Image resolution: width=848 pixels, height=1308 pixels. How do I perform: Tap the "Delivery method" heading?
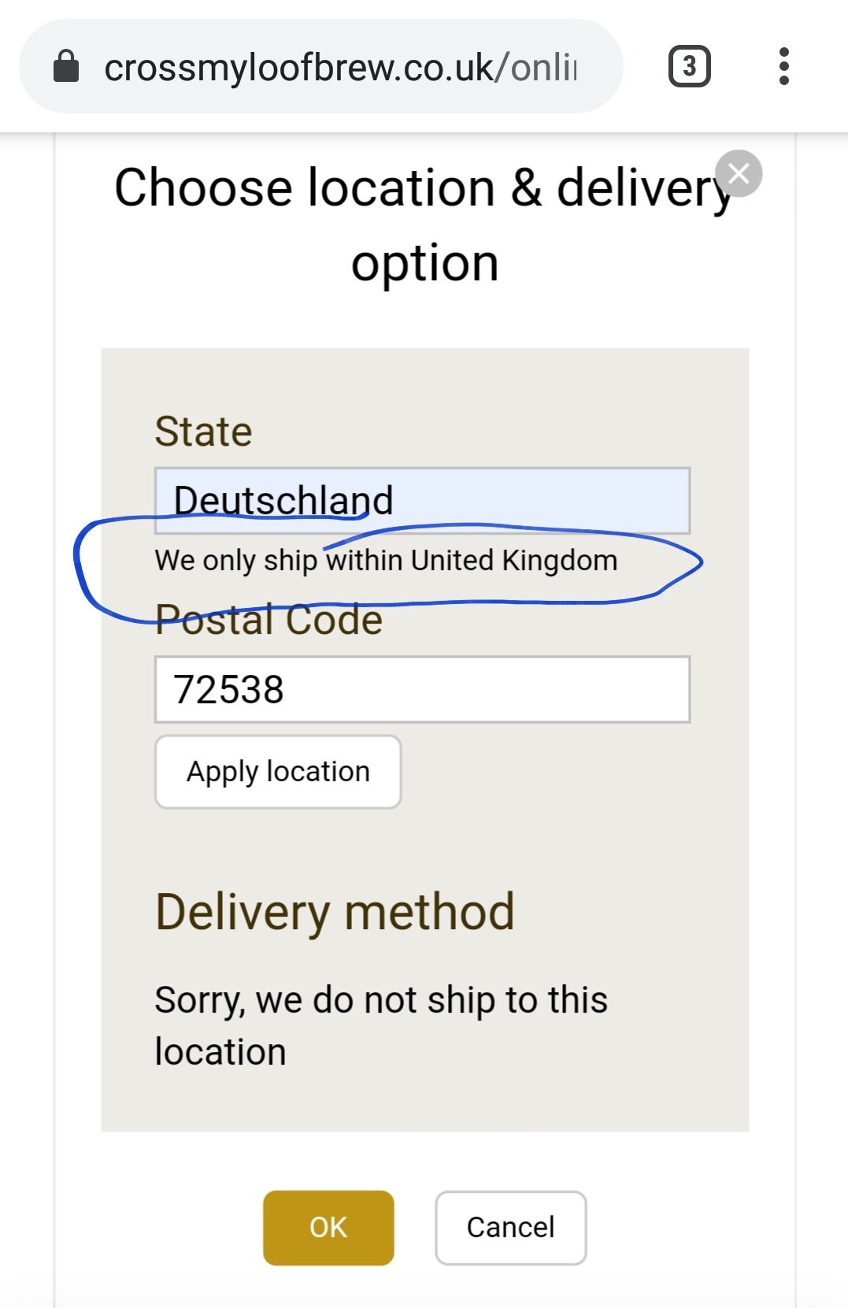click(335, 912)
